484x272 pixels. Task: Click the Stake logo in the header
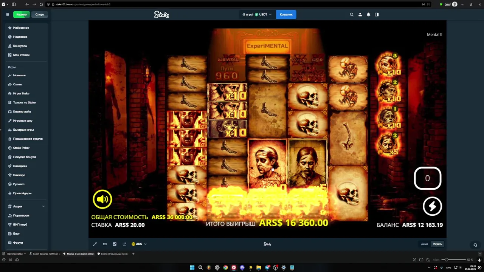pos(161,14)
